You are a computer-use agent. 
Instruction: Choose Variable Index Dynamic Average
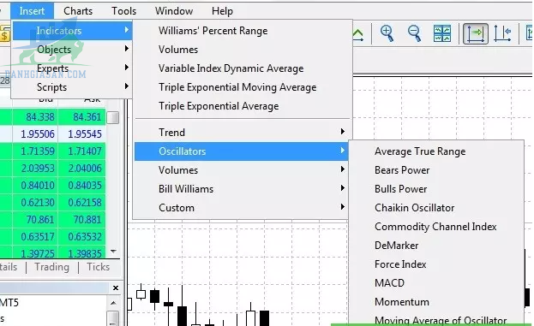(x=243, y=68)
